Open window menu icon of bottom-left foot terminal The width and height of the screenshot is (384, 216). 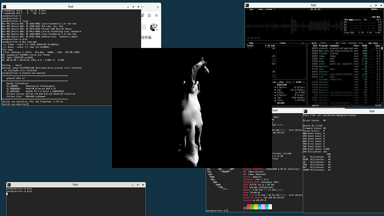click(x=9, y=185)
